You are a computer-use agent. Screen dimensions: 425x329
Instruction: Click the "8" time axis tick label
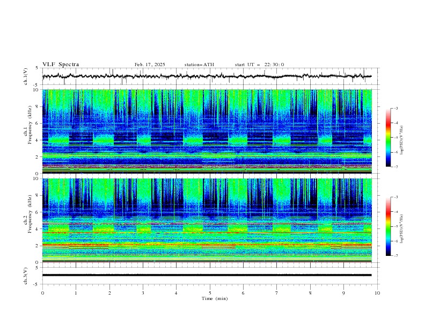click(x=310, y=293)
